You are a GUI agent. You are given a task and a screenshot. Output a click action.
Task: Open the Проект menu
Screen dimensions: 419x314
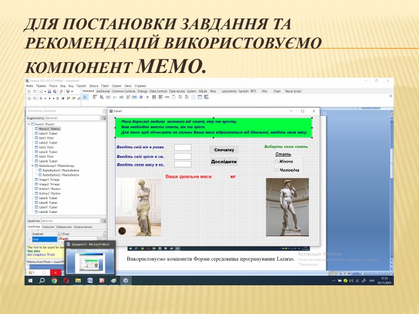(81, 86)
